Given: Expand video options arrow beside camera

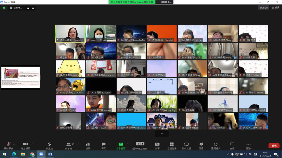Looking at the screenshot, I should pos(32,144).
